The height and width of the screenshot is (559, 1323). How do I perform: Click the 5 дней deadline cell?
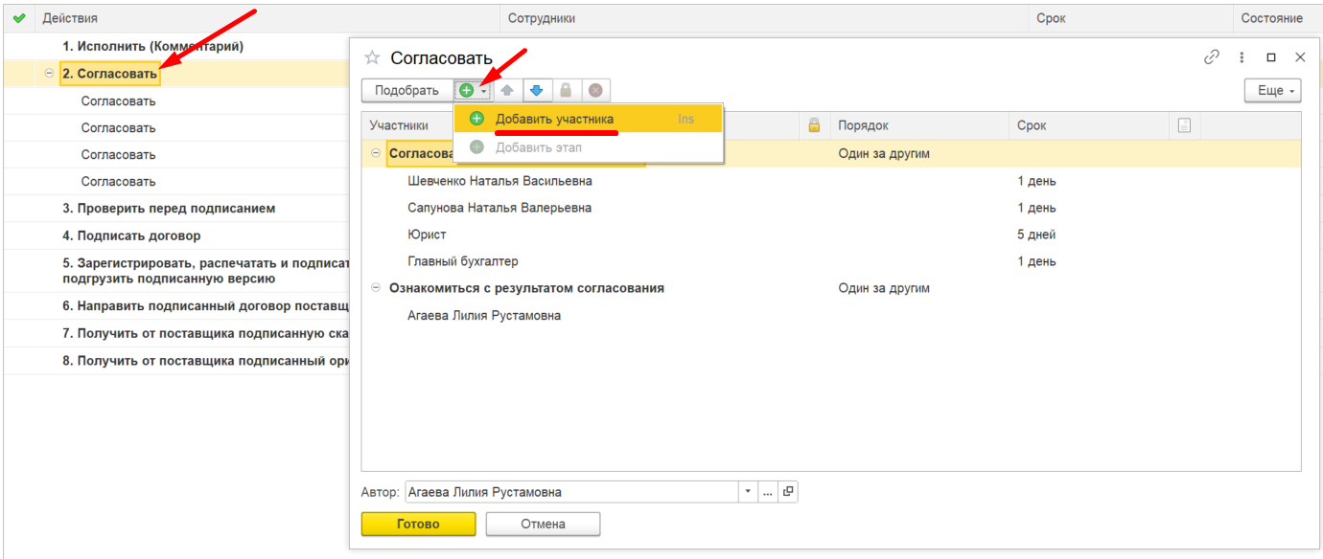1037,235
